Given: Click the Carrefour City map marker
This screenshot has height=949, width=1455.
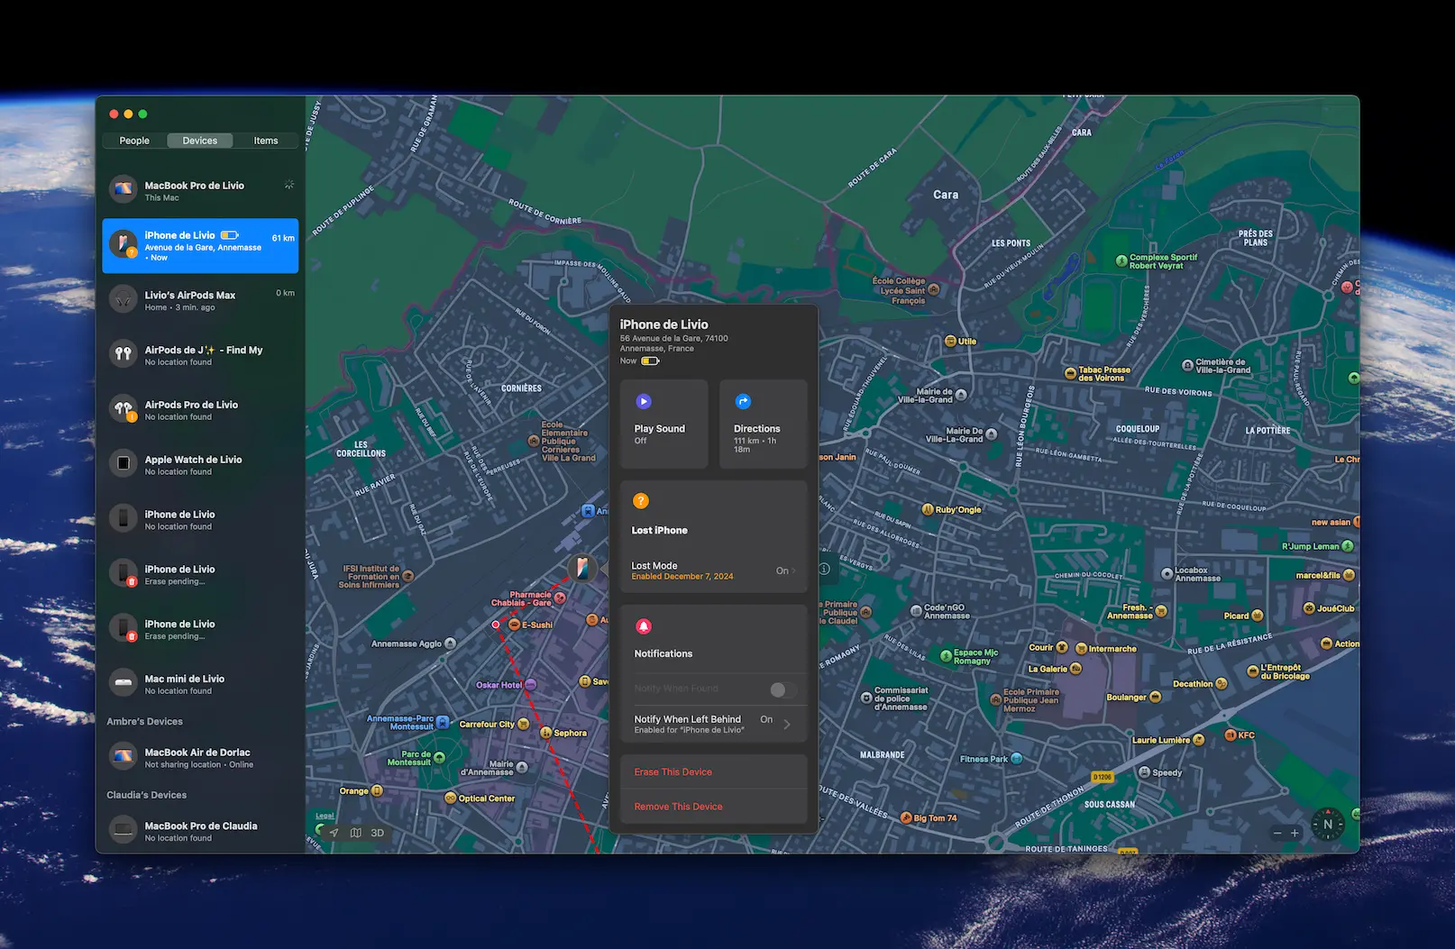Looking at the screenshot, I should 524,724.
